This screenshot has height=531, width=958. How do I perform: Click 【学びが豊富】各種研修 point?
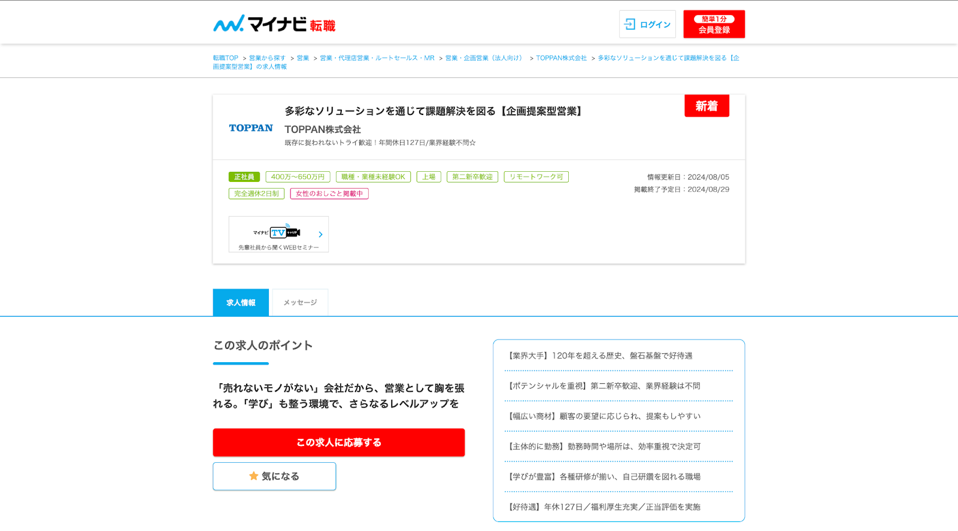pyautogui.click(x=603, y=477)
